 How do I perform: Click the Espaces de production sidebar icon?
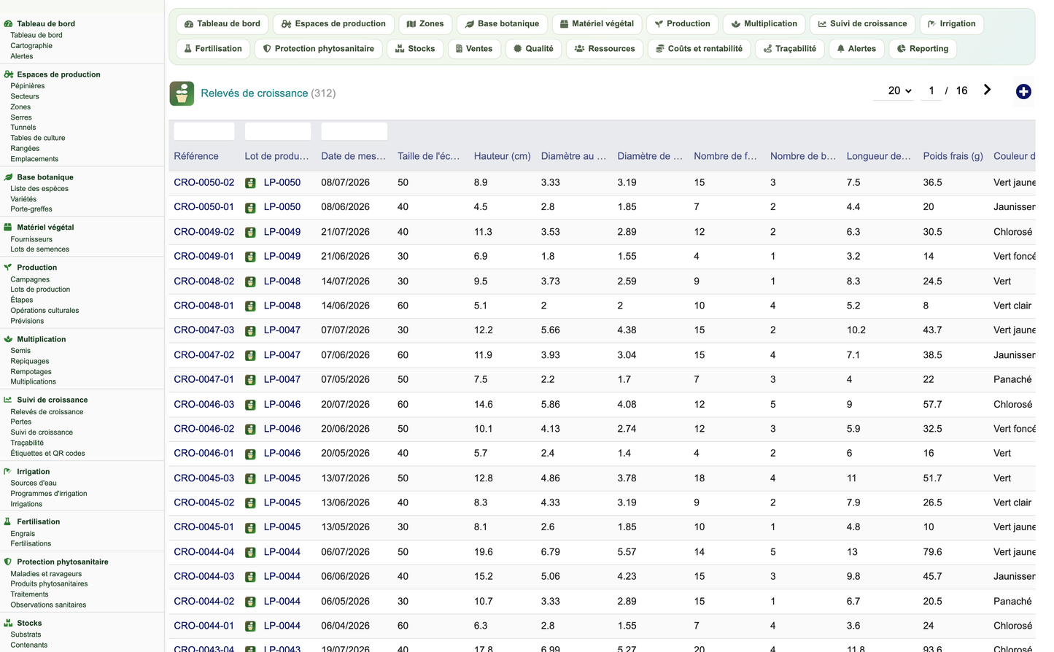click(x=8, y=74)
